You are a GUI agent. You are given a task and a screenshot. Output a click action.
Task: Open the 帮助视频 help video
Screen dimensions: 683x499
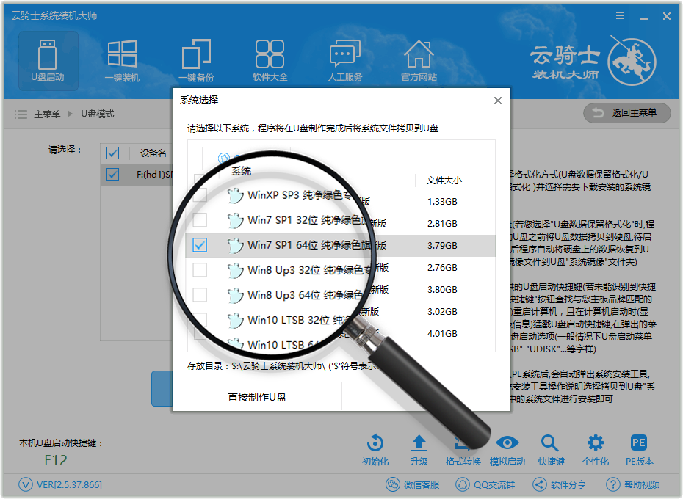633,484
